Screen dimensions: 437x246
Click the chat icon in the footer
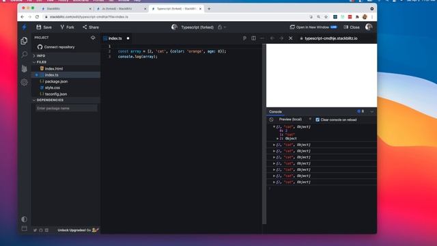pyautogui.click(x=46, y=230)
